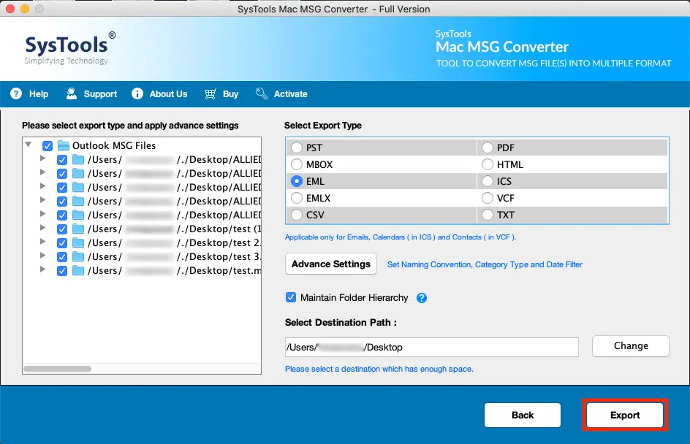Collapse the Outlook MSG Files tree
Image resolution: width=690 pixels, height=444 pixels.
tap(29, 145)
